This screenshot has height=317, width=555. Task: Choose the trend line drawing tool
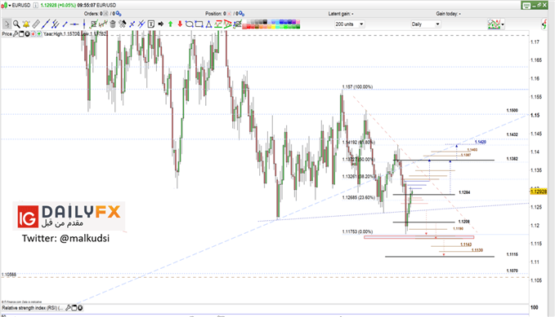(x=46, y=24)
